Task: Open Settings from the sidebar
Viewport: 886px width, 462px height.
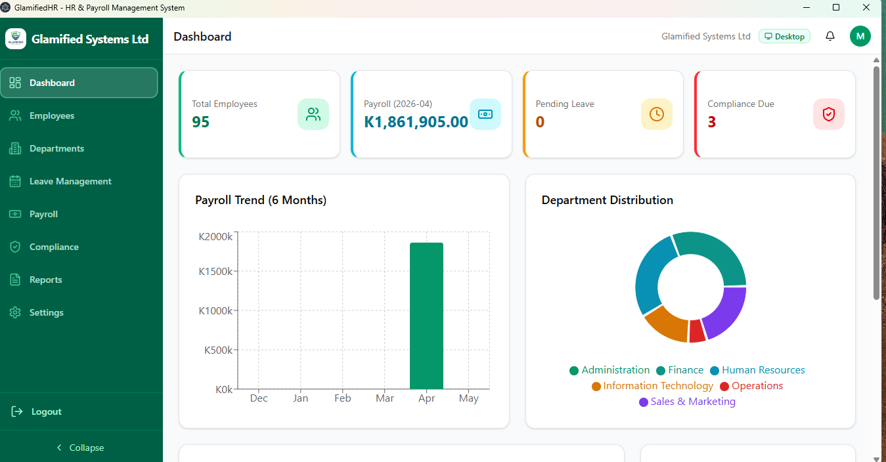Action: (x=79, y=312)
